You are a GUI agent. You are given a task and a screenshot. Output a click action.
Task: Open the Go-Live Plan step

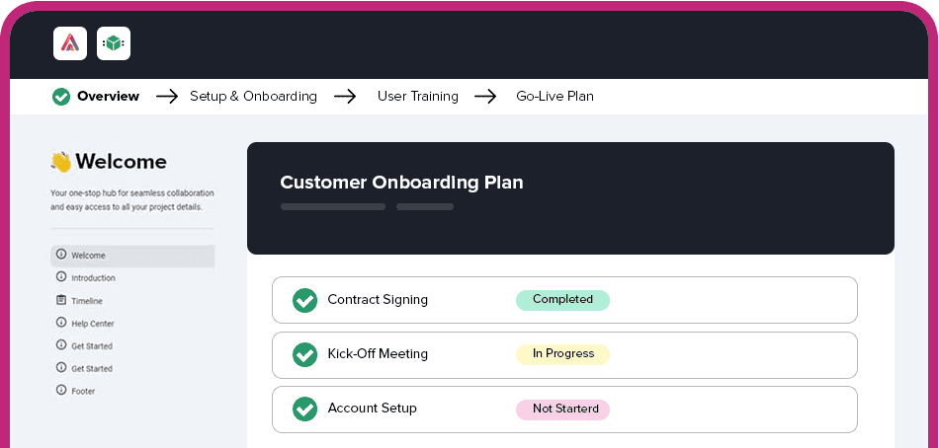(x=555, y=97)
